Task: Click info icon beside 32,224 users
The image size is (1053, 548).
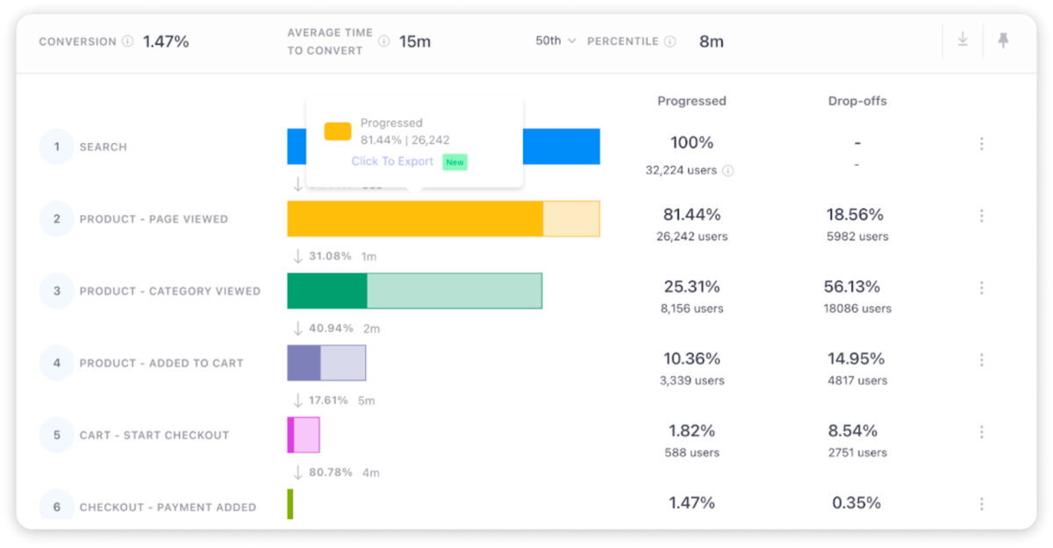Action: (728, 170)
